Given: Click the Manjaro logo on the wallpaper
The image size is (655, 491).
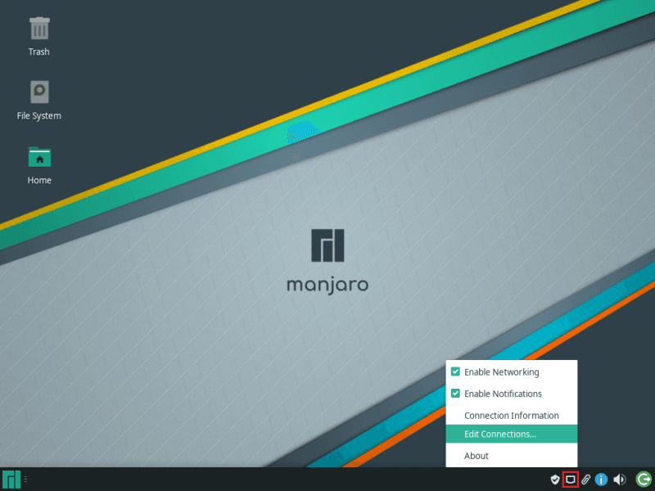Looking at the screenshot, I should (x=327, y=245).
